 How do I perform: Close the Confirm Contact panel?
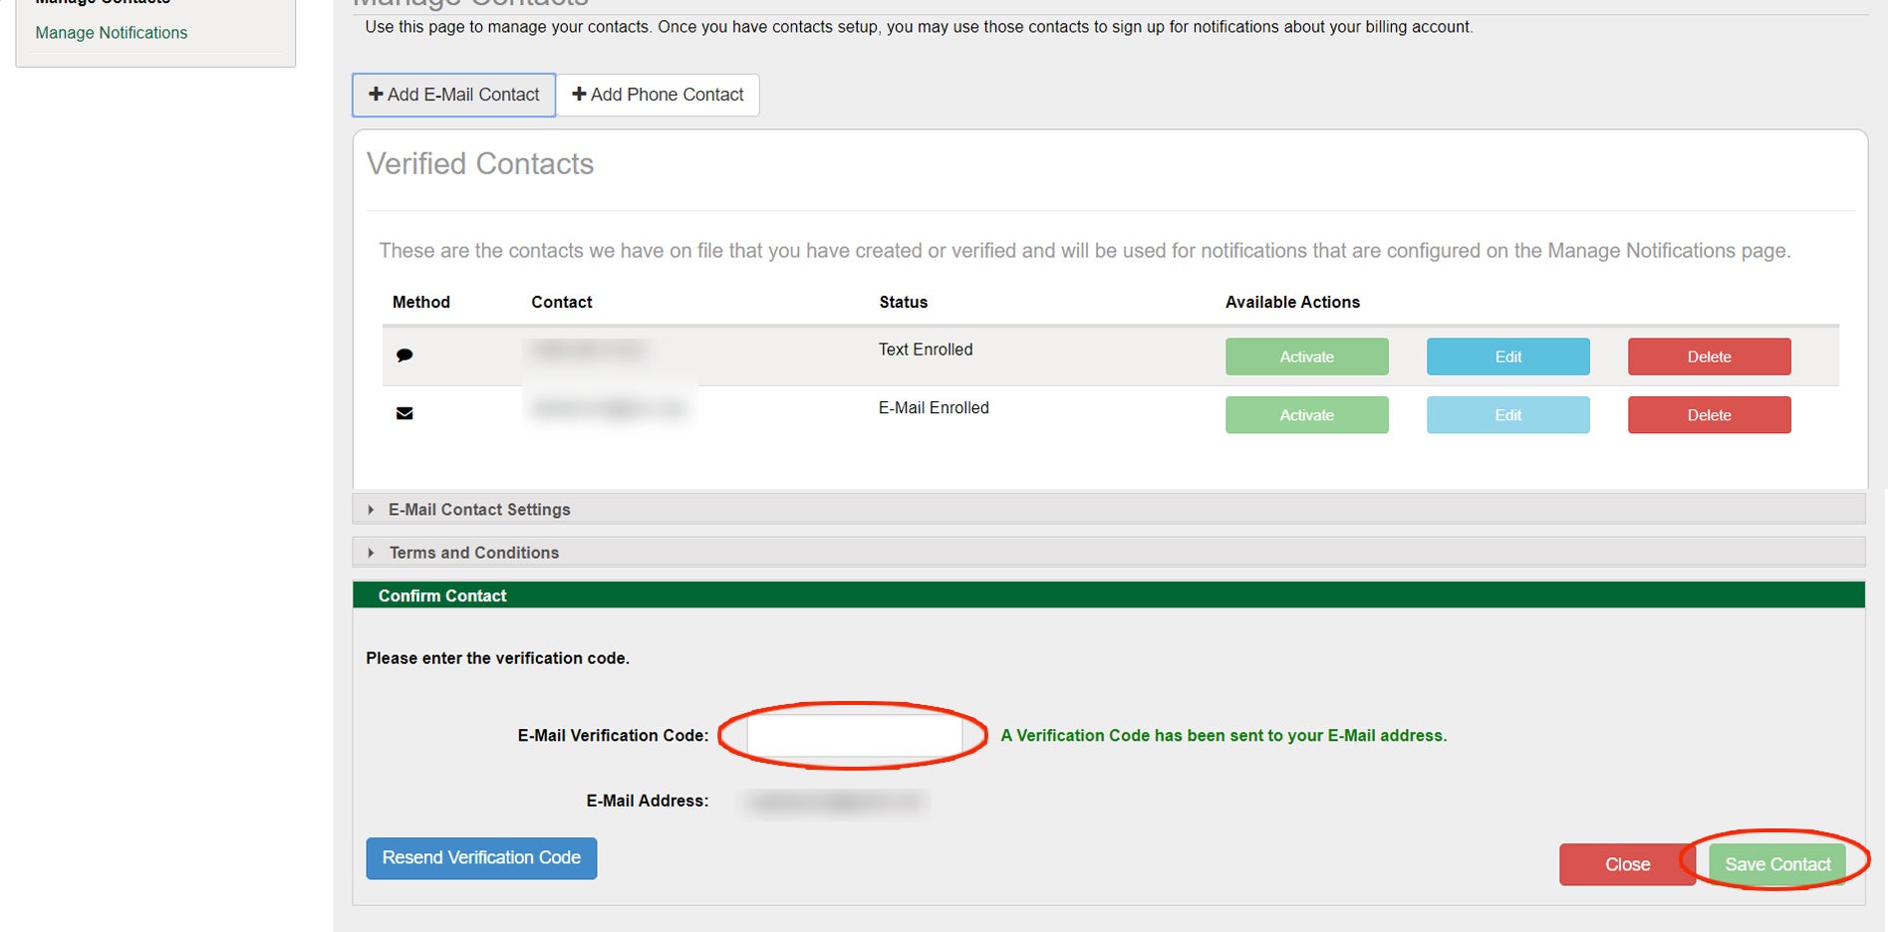pyautogui.click(x=1626, y=864)
